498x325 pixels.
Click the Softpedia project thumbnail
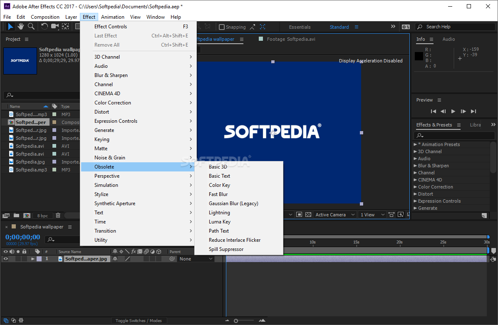[x=20, y=61]
